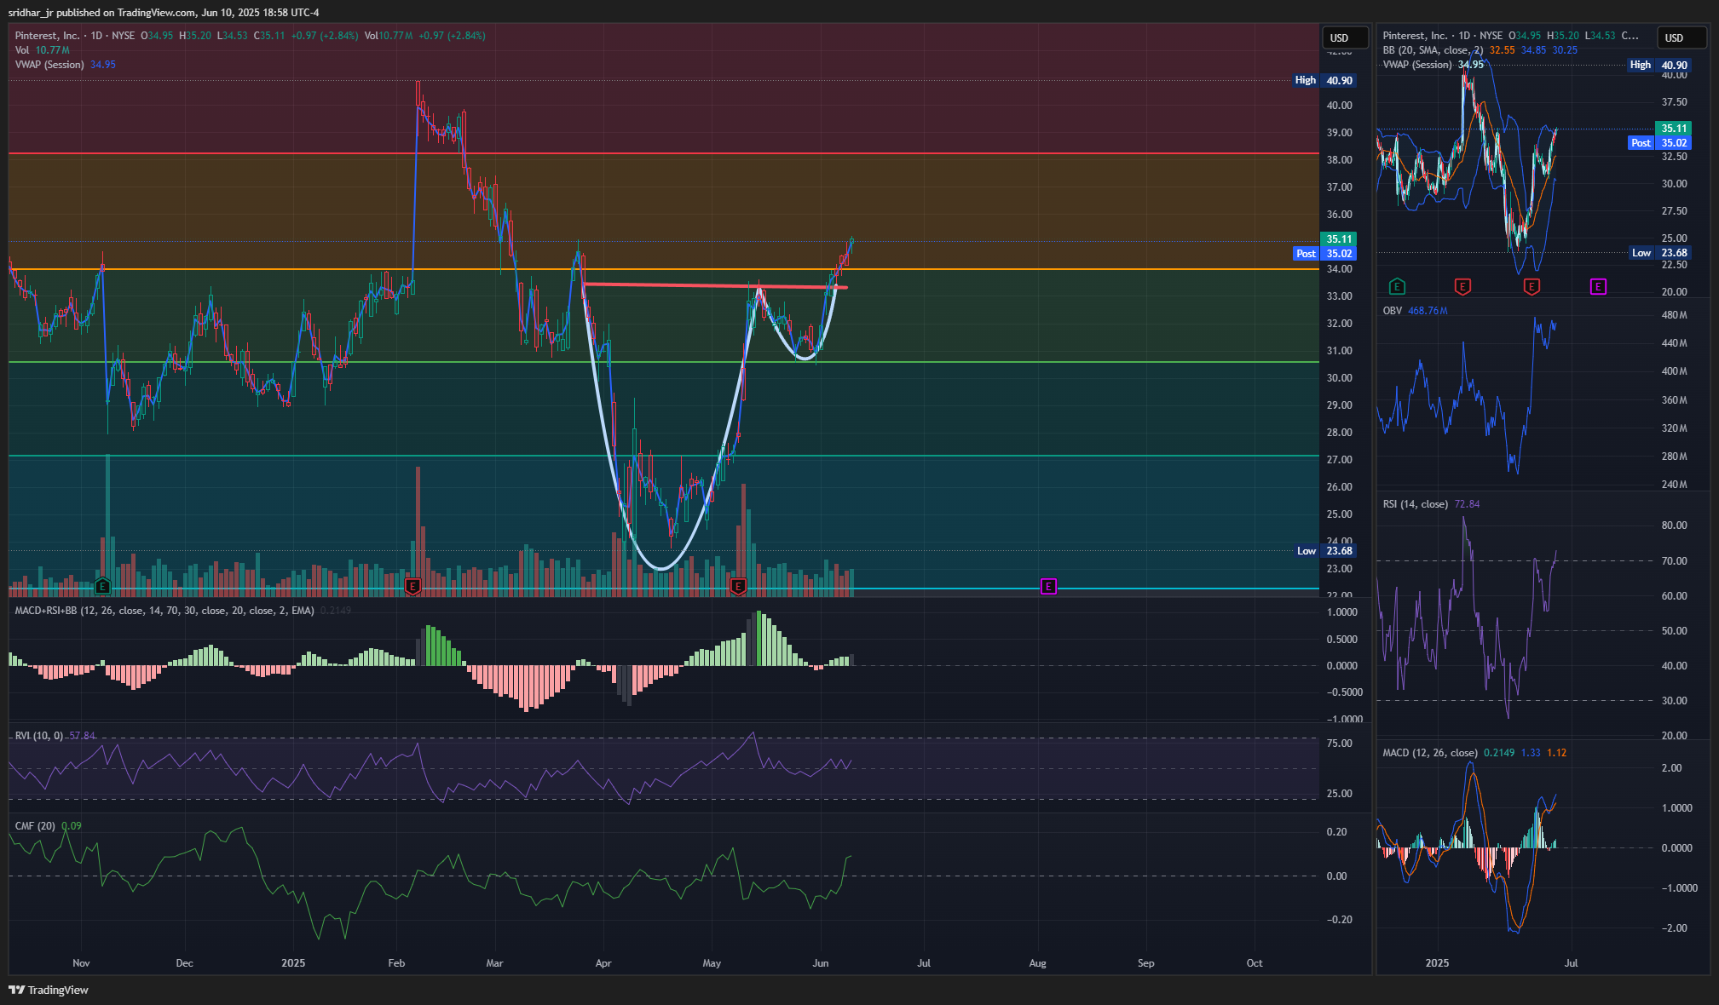The image size is (1719, 1005).
Task: Click the Post 35.02 price label on main chart
Action: (1324, 254)
